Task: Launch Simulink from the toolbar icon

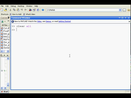Action: pyautogui.click(x=30, y=10)
